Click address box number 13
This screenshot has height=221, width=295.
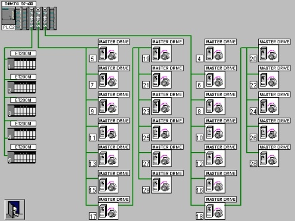tap(93, 163)
